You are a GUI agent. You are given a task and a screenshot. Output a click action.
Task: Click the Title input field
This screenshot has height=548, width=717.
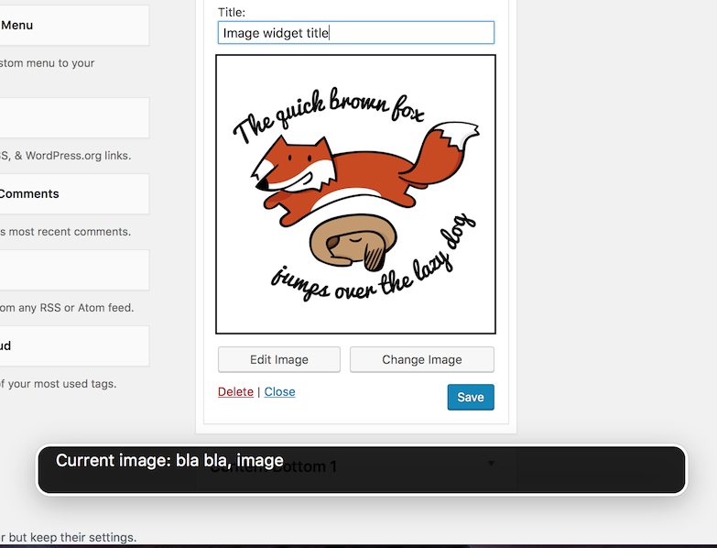pos(356,33)
